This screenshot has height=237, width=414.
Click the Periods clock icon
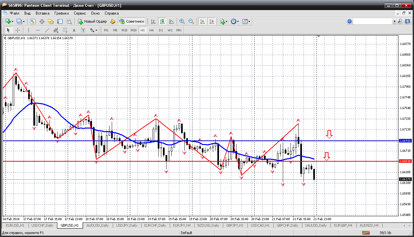[234, 21]
